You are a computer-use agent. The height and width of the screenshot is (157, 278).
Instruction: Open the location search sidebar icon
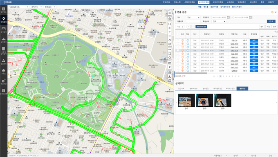4,20
